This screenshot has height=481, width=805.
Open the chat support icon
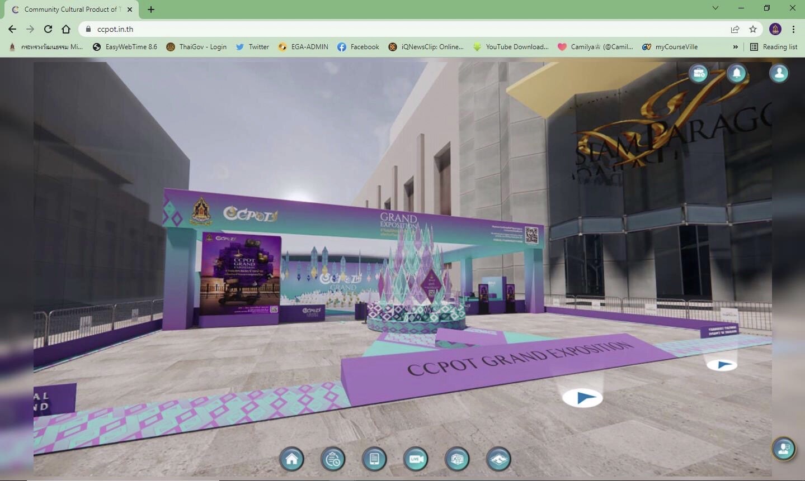pyautogui.click(x=784, y=449)
